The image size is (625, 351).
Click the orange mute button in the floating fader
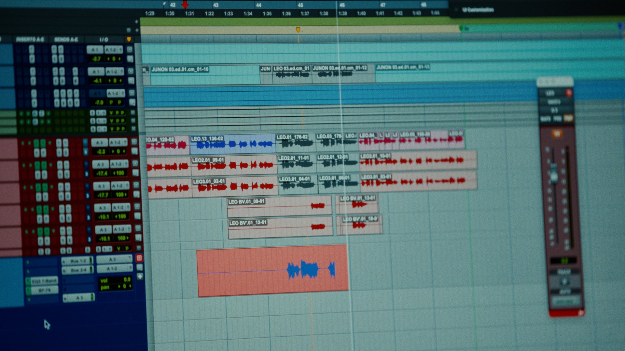pos(557,134)
